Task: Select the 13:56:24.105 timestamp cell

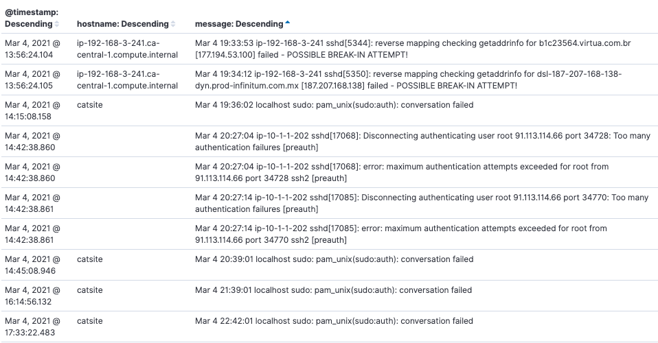Action: pos(32,80)
